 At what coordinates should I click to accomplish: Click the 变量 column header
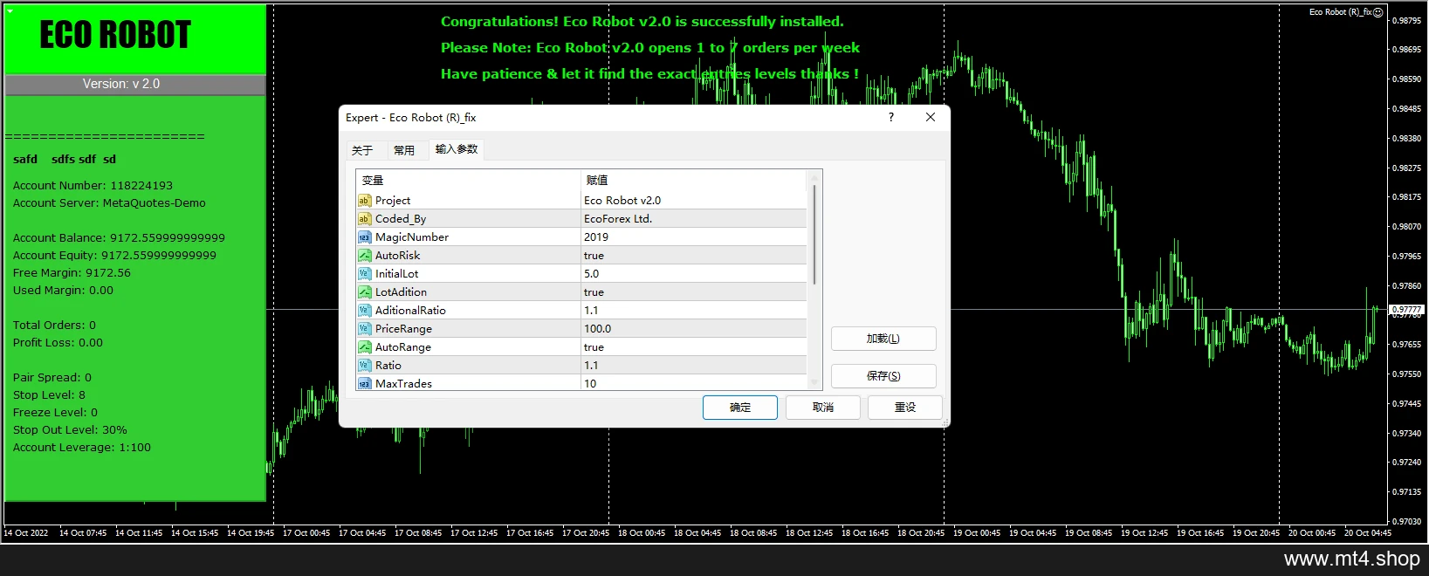point(469,181)
